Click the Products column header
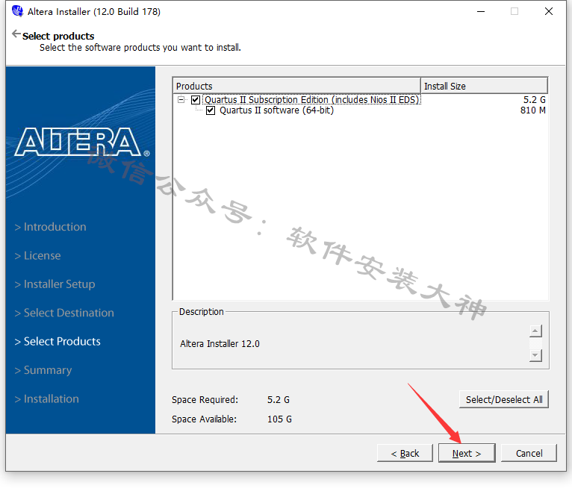The image size is (572, 500). coord(296,86)
